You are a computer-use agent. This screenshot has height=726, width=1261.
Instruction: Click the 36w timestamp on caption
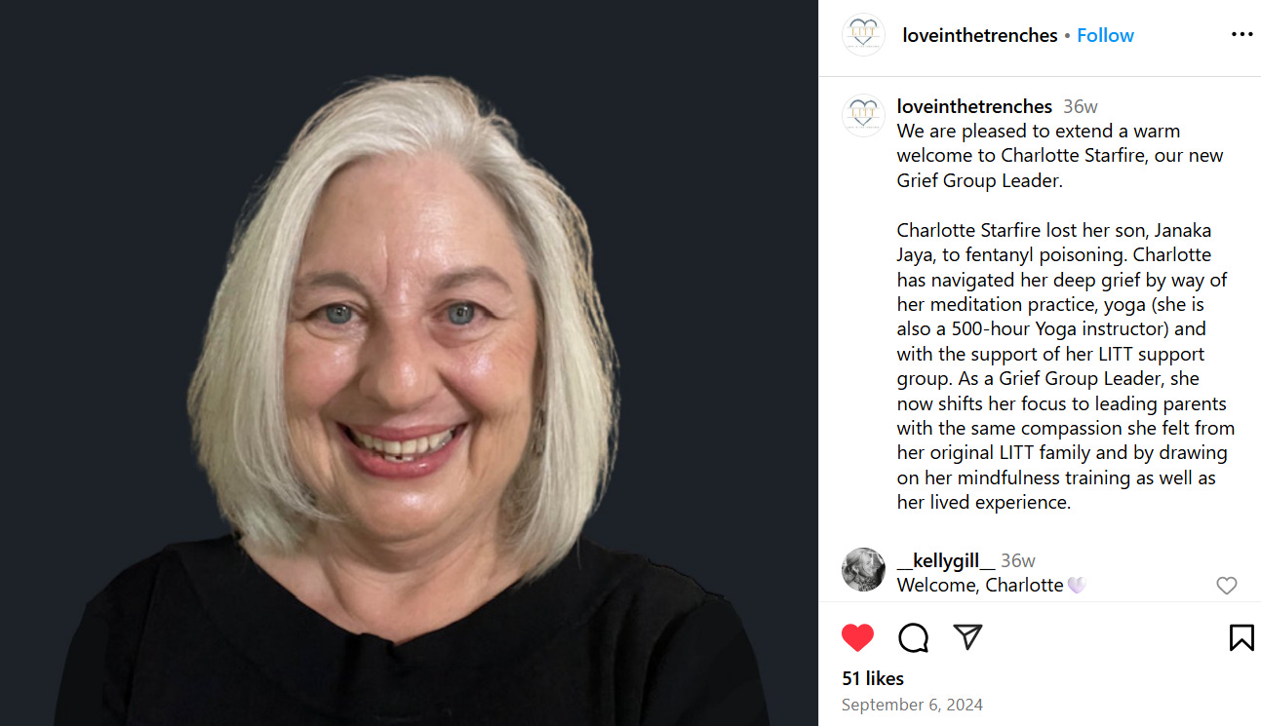pos(1081,106)
